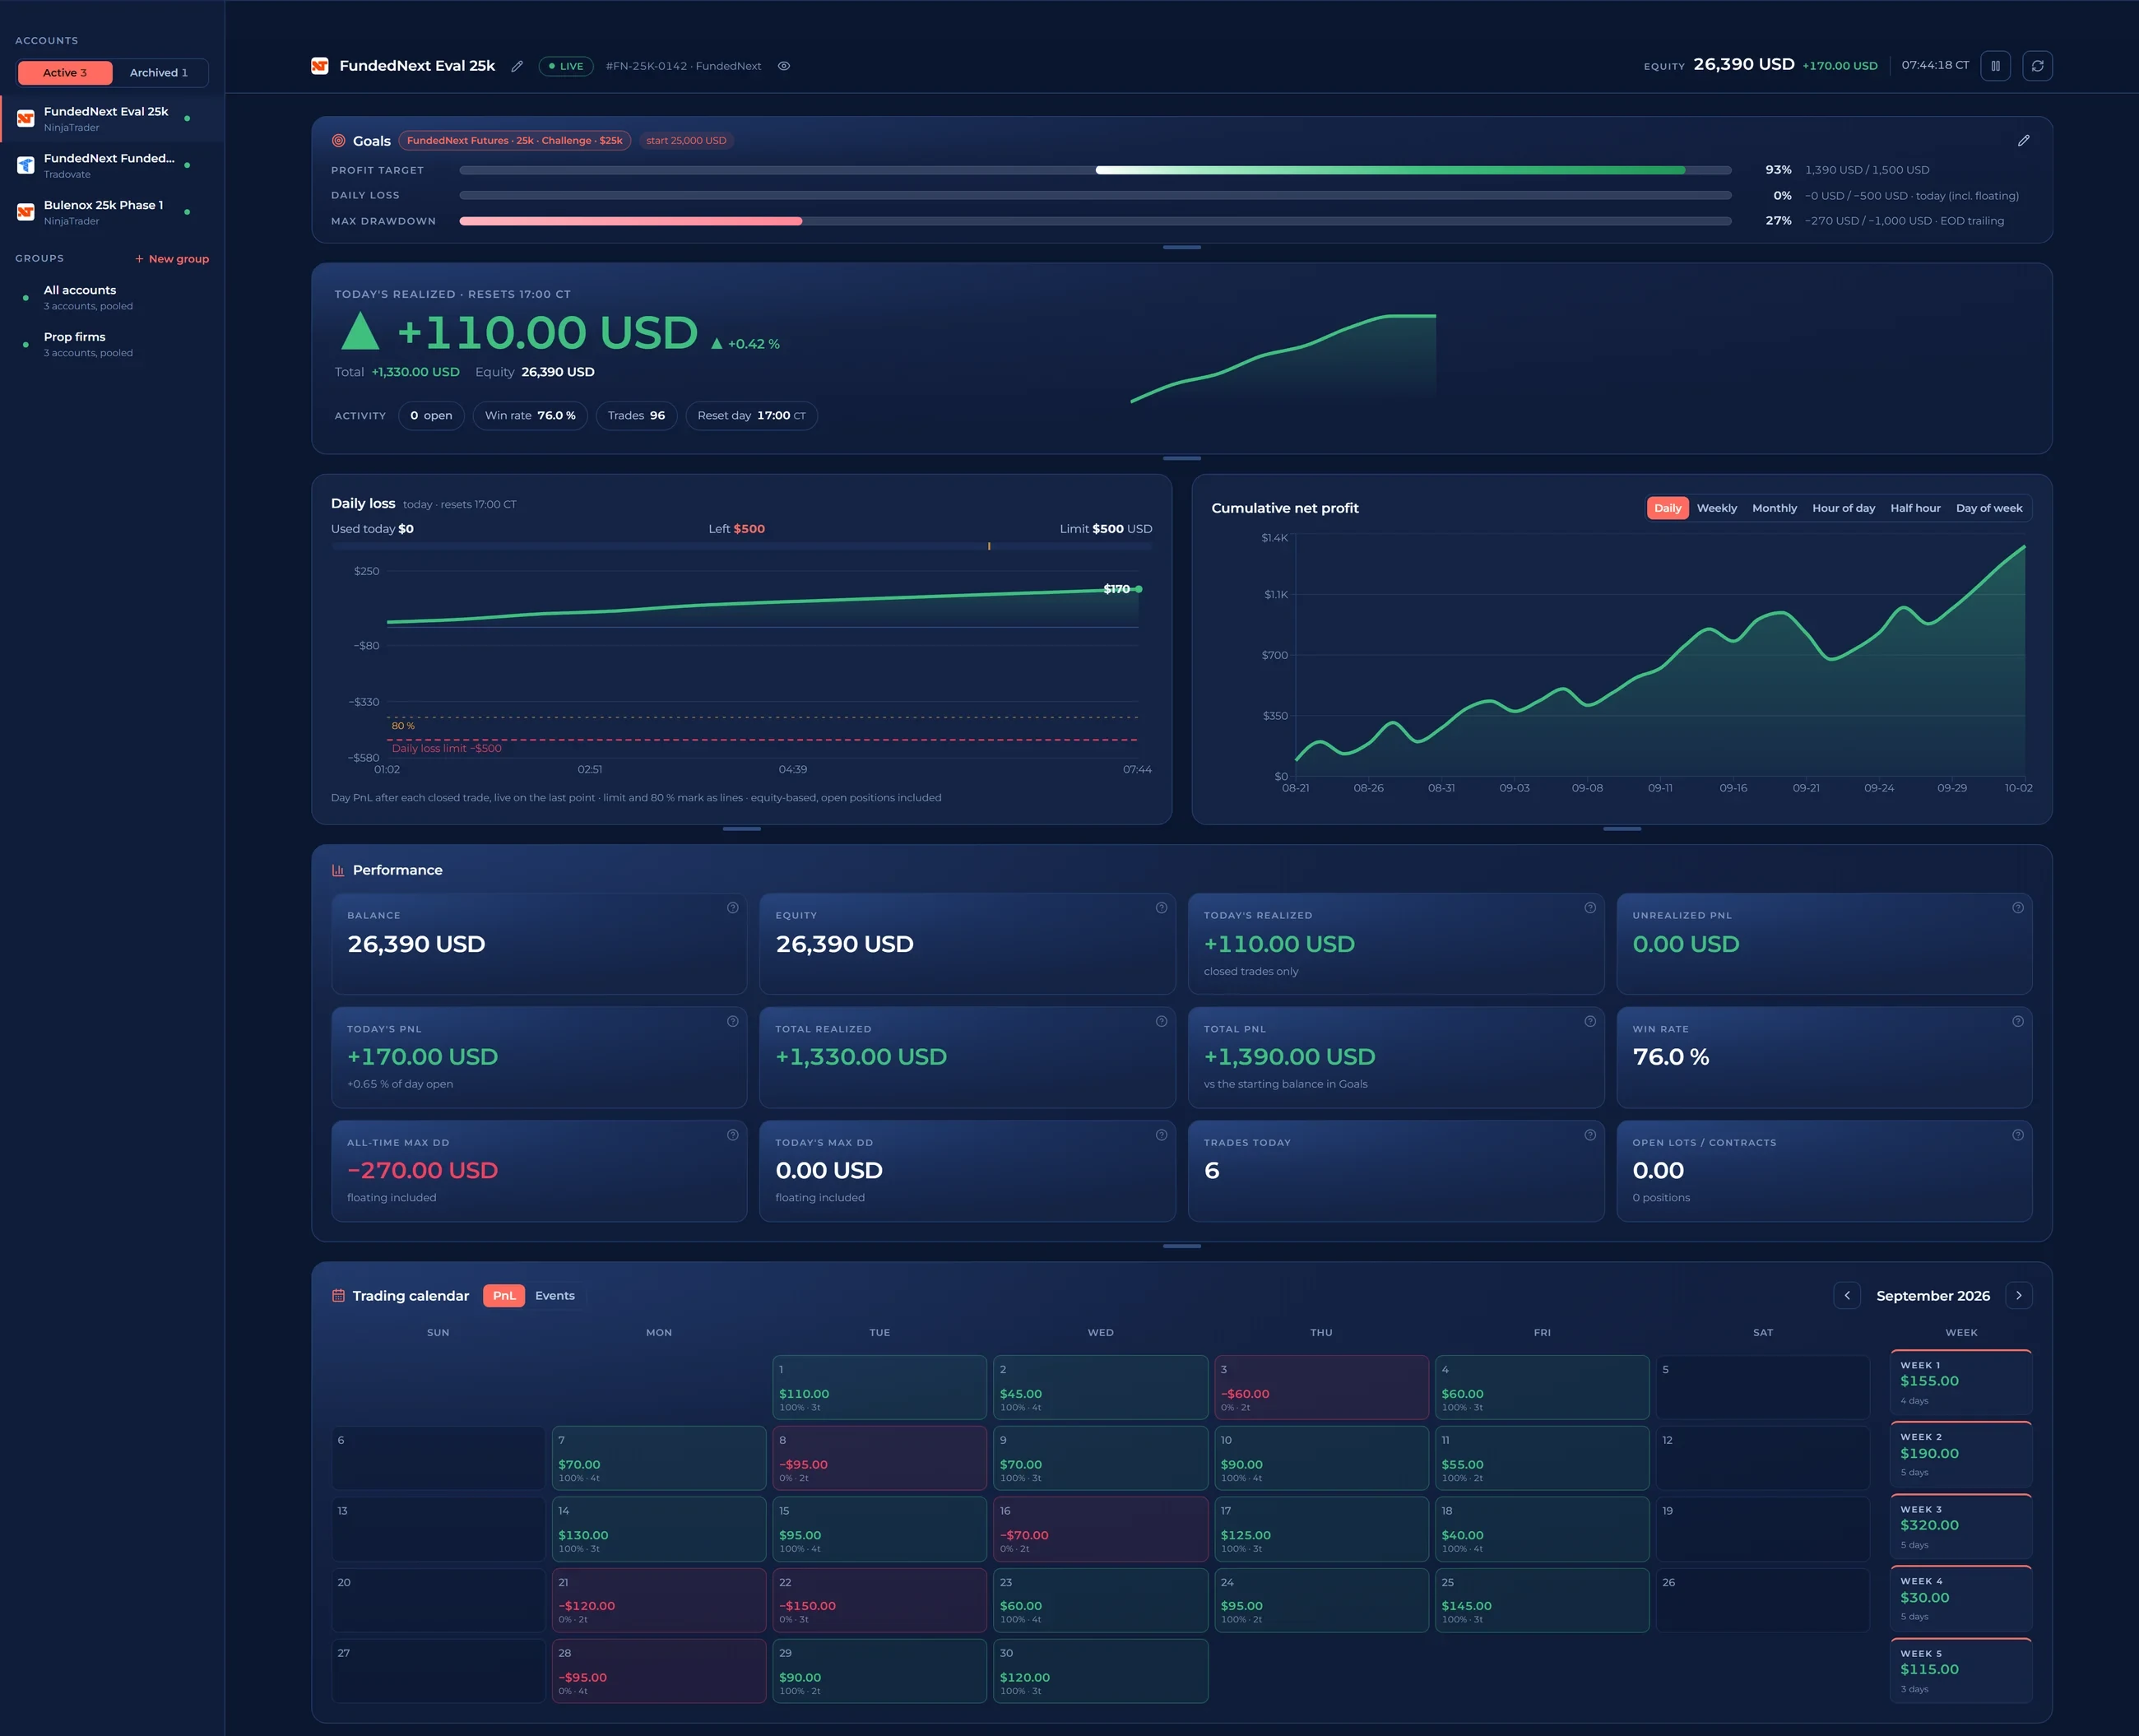Click the refresh icon button in header
This screenshot has width=2139, height=1736.
click(2037, 66)
